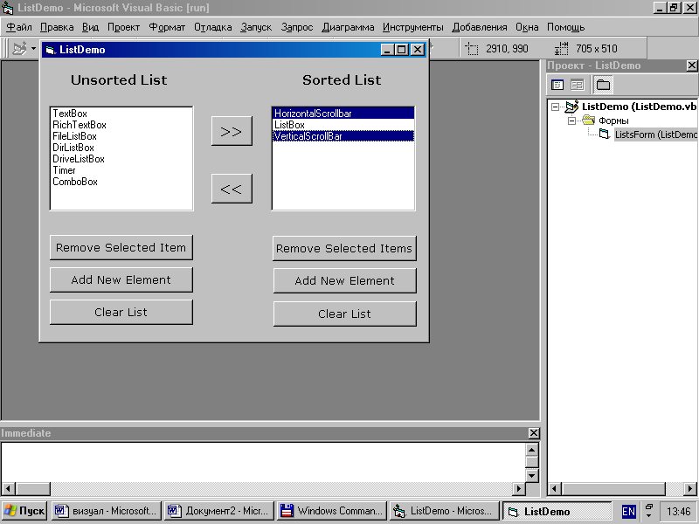The height and width of the screenshot is (524, 699).
Task: Click Project panel horizontal scroll right arrow
Action: coord(690,488)
